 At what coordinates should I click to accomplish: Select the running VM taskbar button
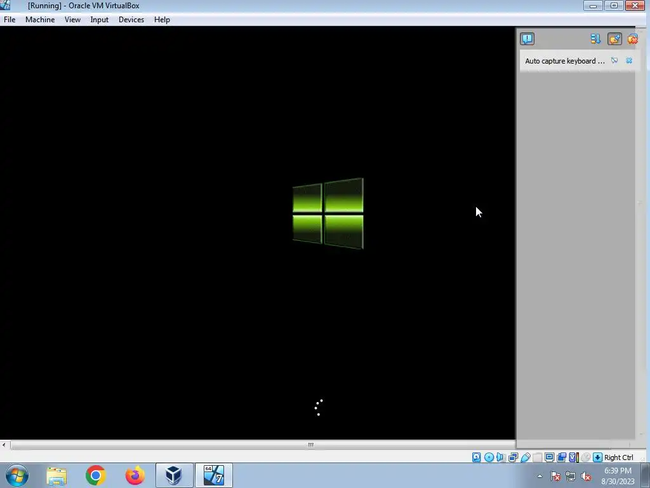coord(214,475)
